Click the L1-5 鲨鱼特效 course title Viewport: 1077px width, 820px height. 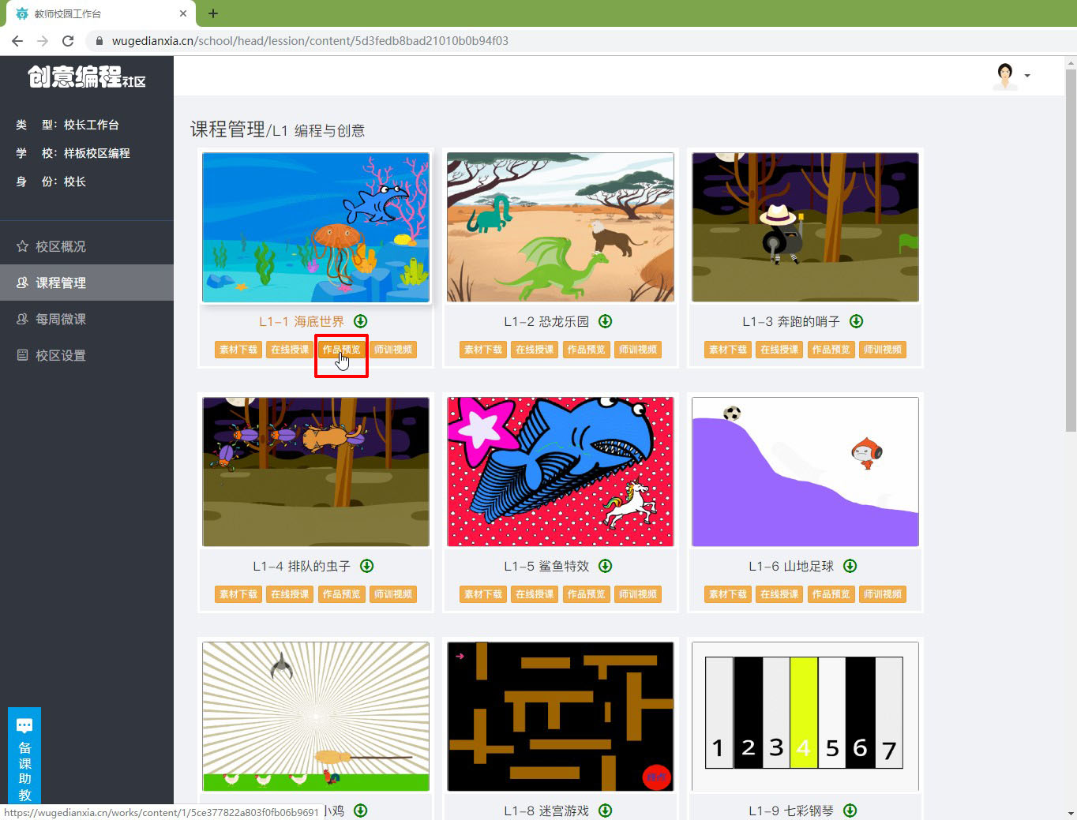[x=546, y=566]
